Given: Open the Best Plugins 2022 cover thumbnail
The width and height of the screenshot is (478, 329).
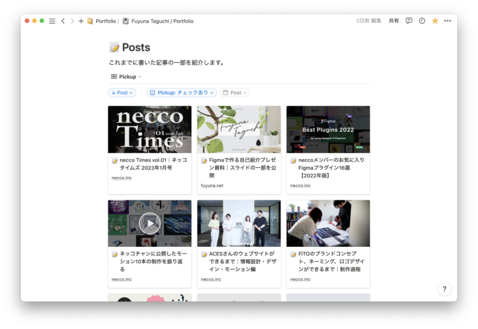Looking at the screenshot, I should click(x=328, y=129).
